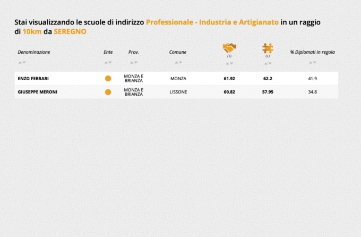Image resolution: width=361 pixels, height=237 pixels.
Task: Click the 34.8 diplomati percentage
Action: tap(312, 92)
